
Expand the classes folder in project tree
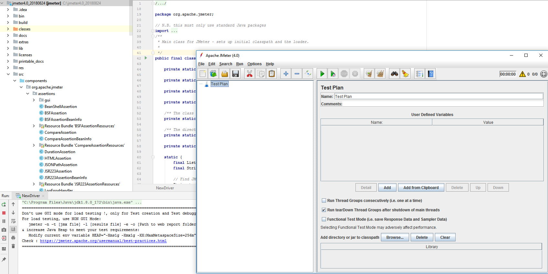tap(8, 29)
